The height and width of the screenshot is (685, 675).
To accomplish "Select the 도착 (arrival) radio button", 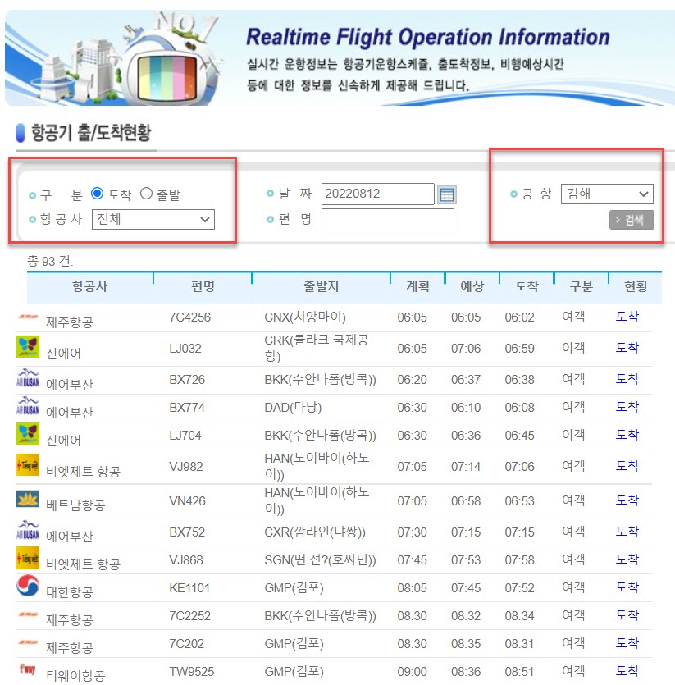I will [97, 194].
